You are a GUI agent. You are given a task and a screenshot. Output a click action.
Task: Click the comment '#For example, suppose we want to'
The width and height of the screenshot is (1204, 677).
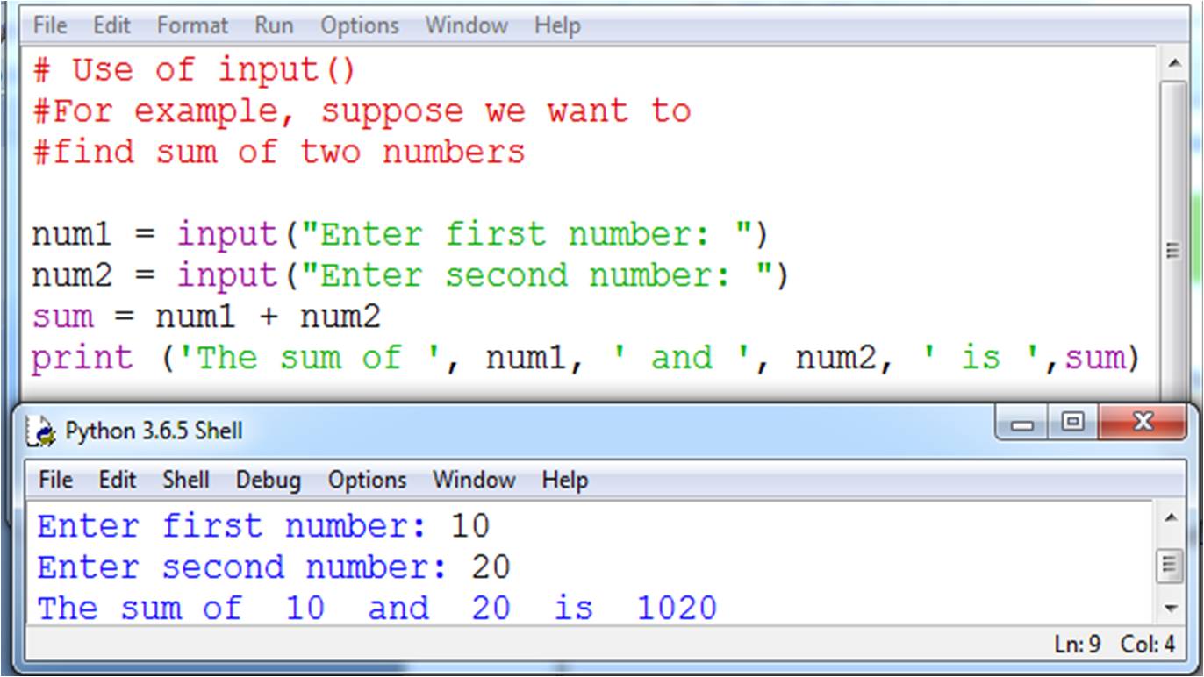click(362, 111)
